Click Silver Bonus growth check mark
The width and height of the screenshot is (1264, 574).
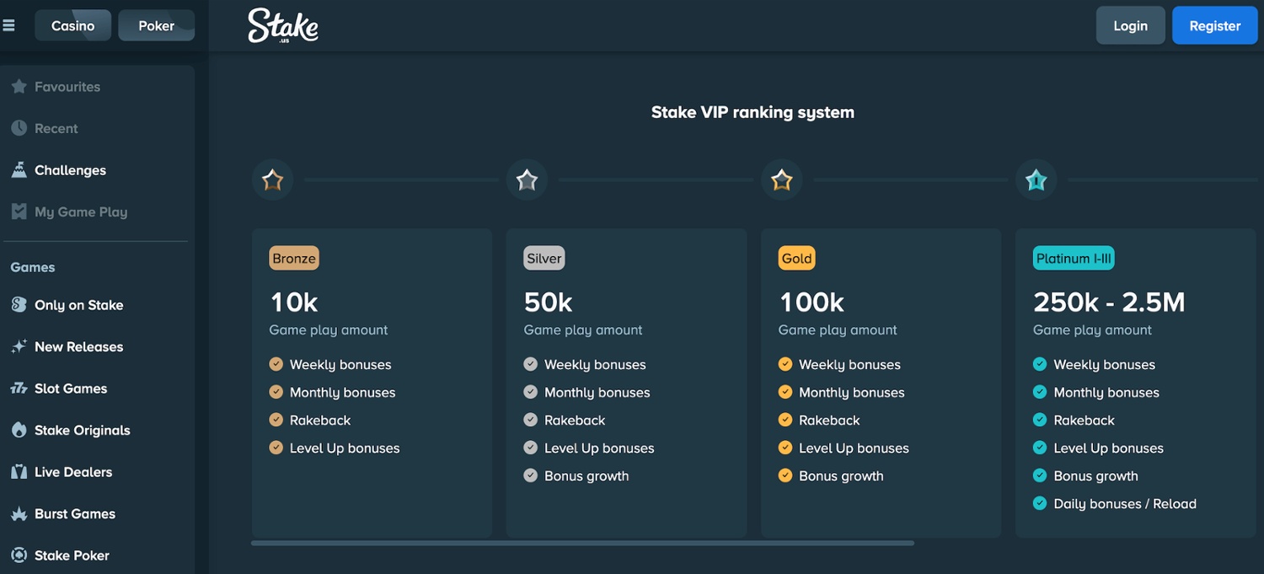(x=530, y=475)
